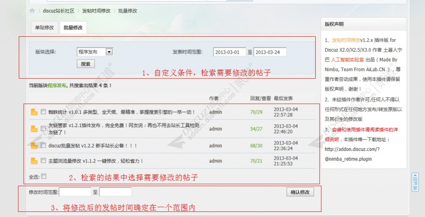Click date 2013-03-04 22:36:24
This screenshot has height=217, width=425.
(x=286, y=146)
